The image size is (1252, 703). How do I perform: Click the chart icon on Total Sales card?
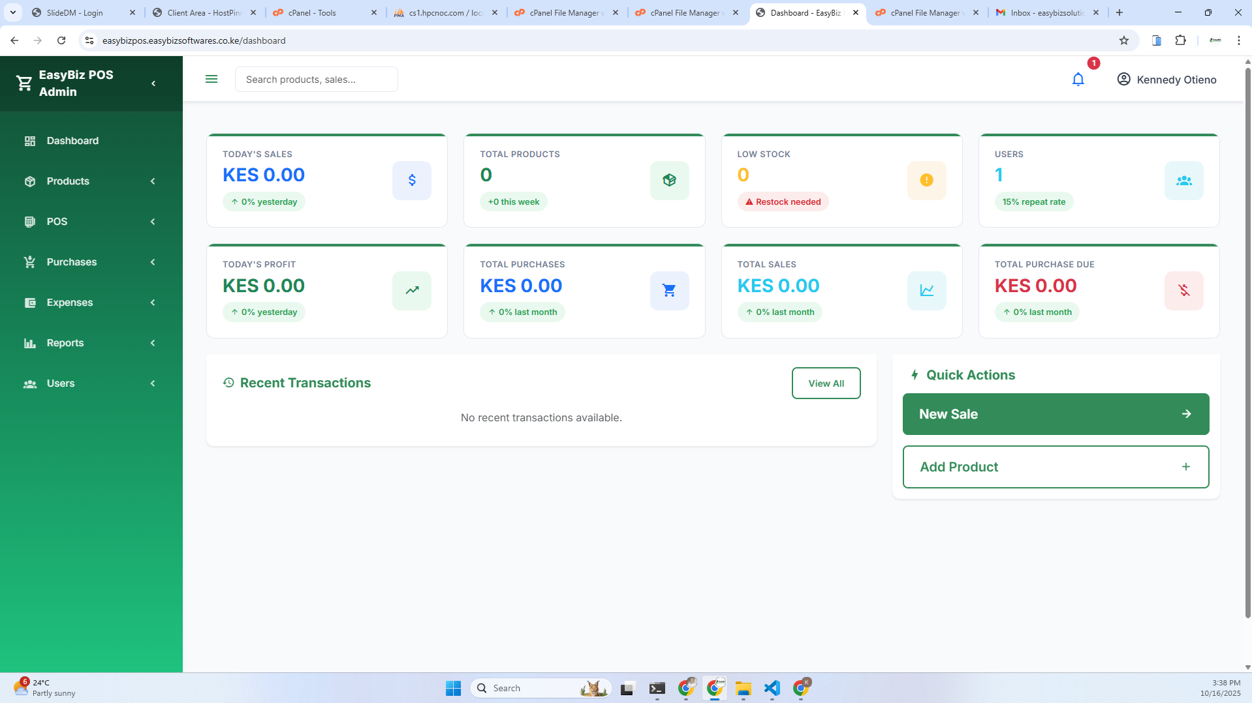pyautogui.click(x=926, y=291)
